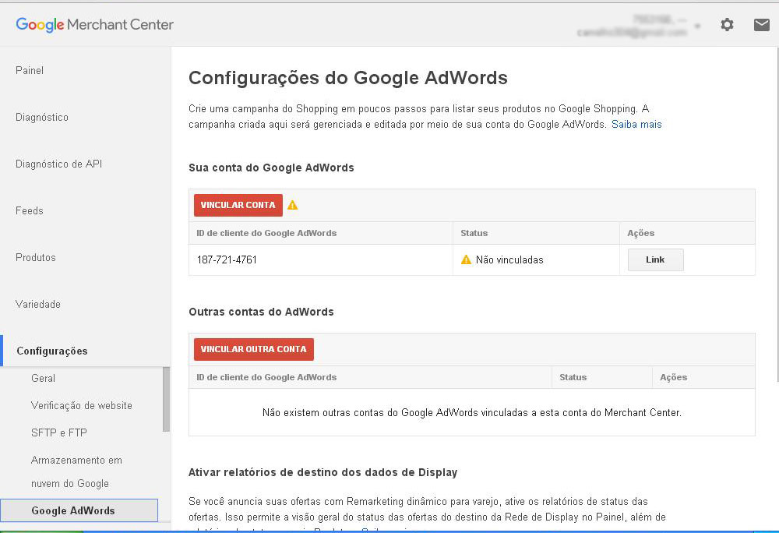Open the settings gear icon
Viewport: 779px width, 533px height.
[727, 25]
